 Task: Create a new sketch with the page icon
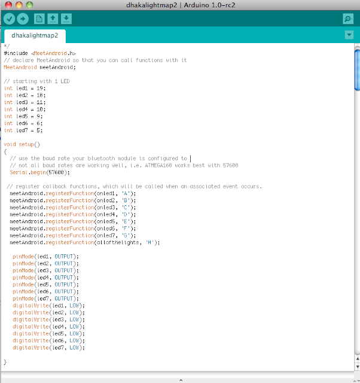tap(39, 19)
